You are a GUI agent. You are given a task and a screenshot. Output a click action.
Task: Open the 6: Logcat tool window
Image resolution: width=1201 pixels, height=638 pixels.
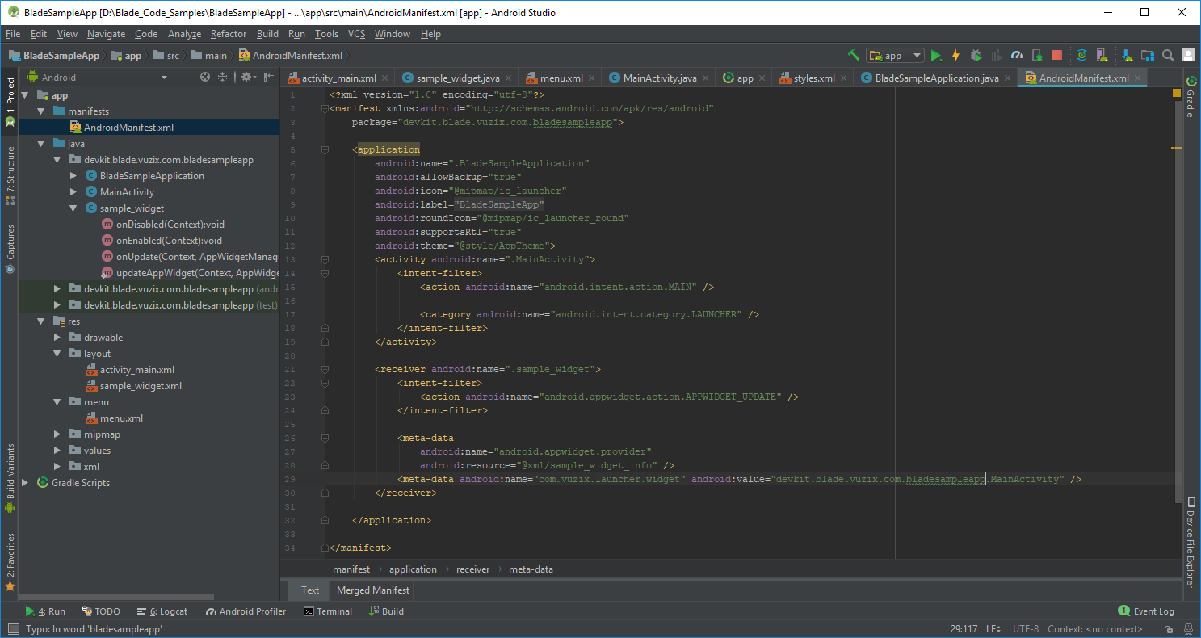pyautogui.click(x=162, y=611)
